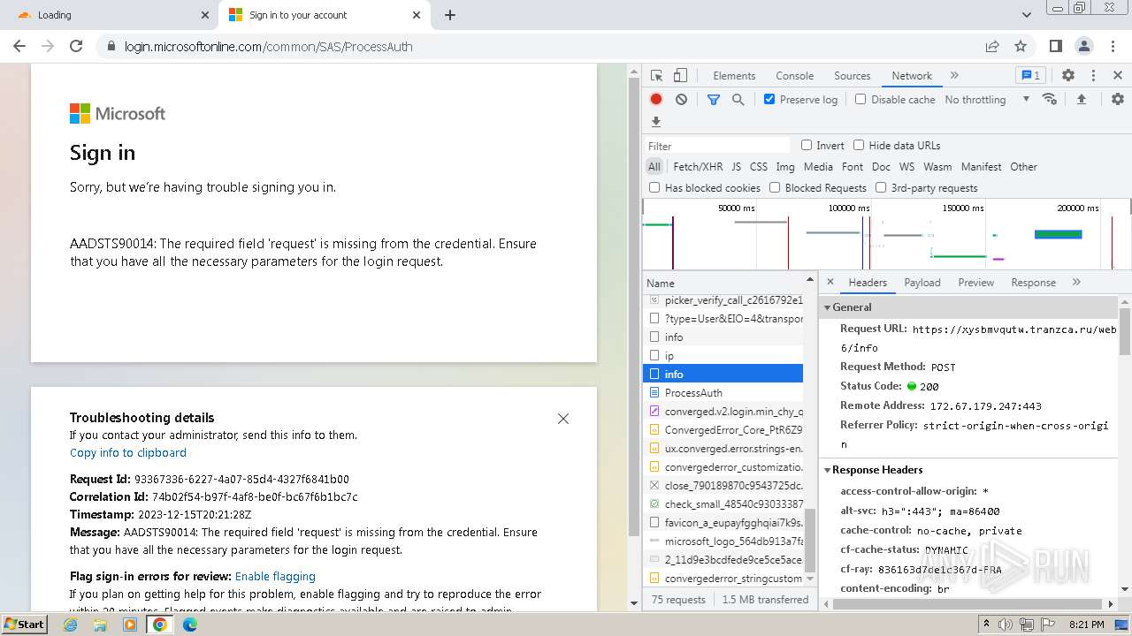Open the Start menu
1132x636 pixels.
pyautogui.click(x=24, y=624)
